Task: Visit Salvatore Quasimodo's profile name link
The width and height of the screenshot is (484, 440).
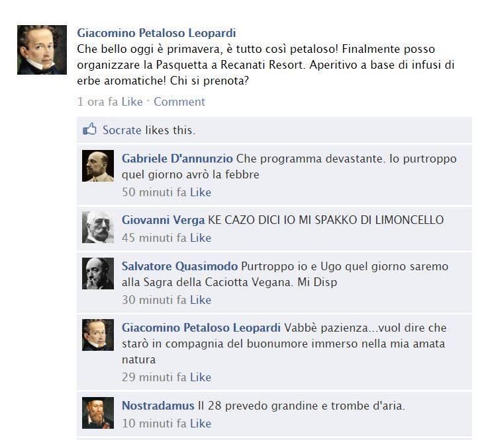Action: [179, 266]
